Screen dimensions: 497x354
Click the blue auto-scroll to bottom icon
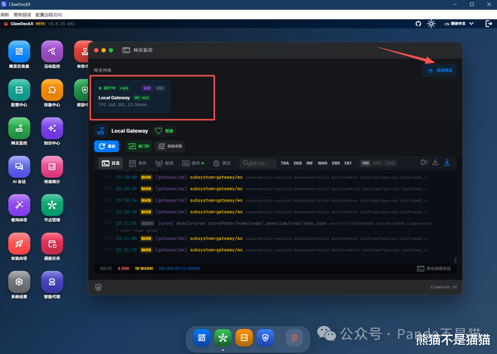(447, 162)
